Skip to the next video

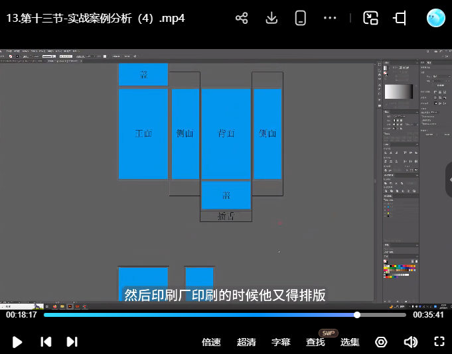[72, 342]
